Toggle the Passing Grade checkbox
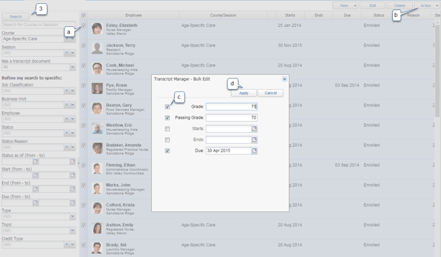Viewport: 441px width, 257px height. coord(167,118)
